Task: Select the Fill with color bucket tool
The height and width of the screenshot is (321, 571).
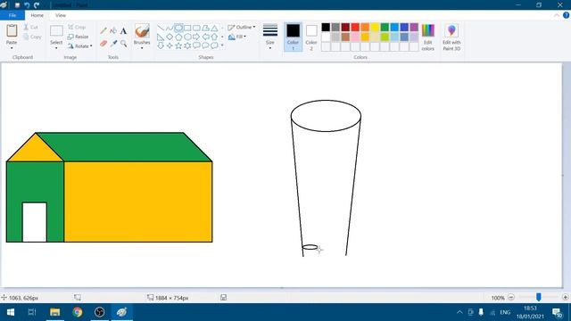Action: coord(113,31)
